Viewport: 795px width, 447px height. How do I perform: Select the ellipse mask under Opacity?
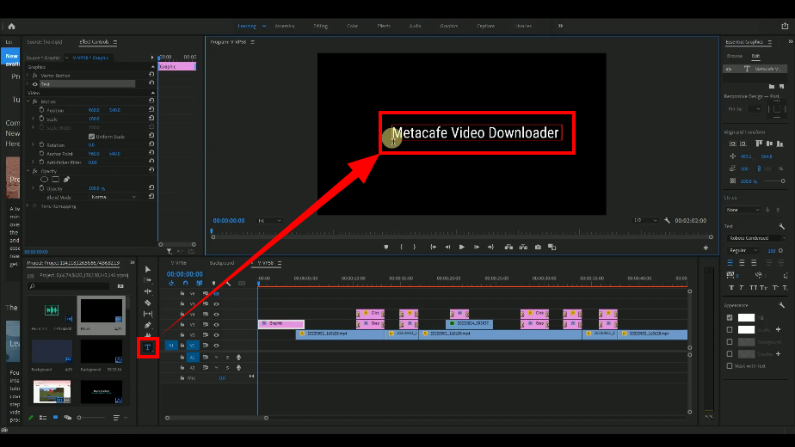[x=44, y=180]
